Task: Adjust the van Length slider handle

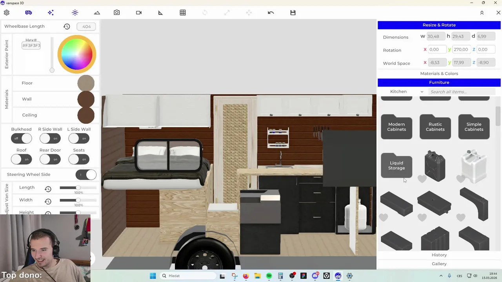Action: 78,188
